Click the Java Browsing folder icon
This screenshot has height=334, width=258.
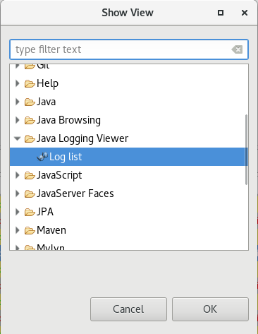click(x=30, y=120)
